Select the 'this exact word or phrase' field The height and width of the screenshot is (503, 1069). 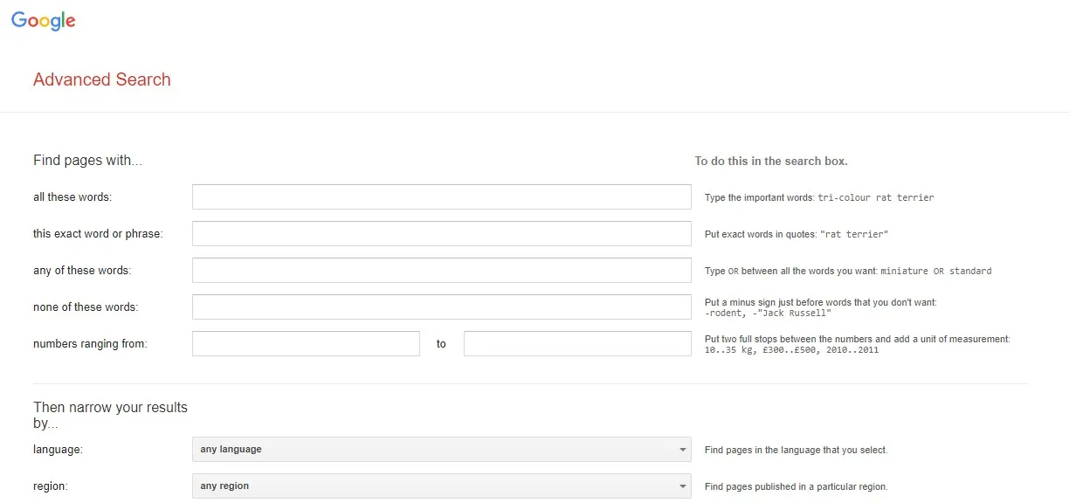point(441,234)
